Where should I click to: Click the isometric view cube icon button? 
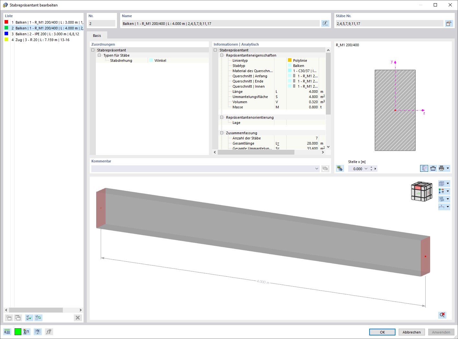coord(441,183)
